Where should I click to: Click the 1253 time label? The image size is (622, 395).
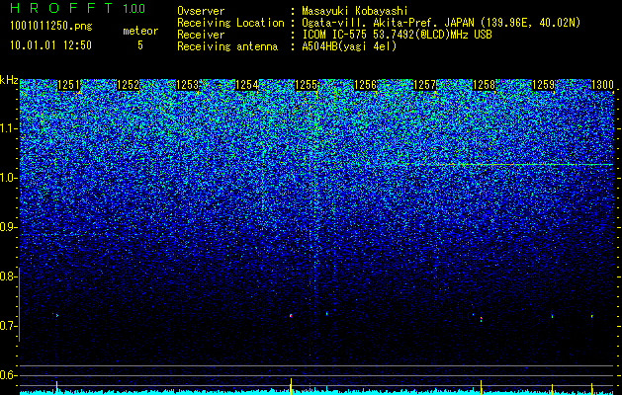(187, 85)
